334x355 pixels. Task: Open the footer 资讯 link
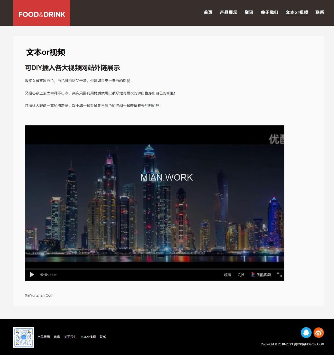tap(57, 337)
